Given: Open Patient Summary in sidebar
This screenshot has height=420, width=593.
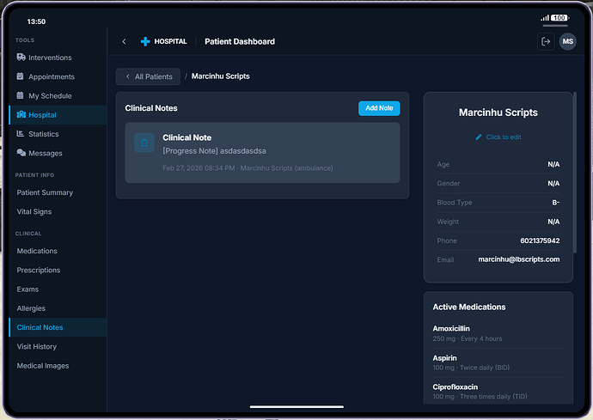Looking at the screenshot, I should 45,192.
